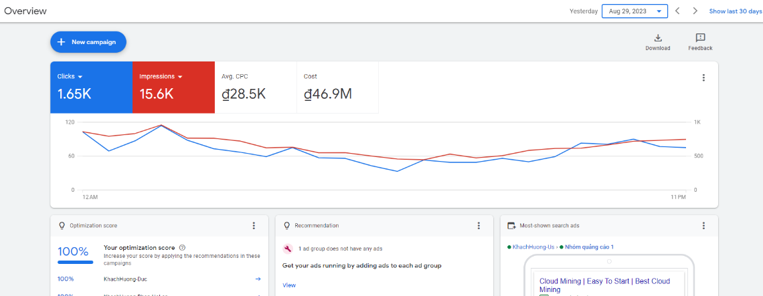Click the Overview page title
The height and width of the screenshot is (296, 763).
click(x=25, y=11)
